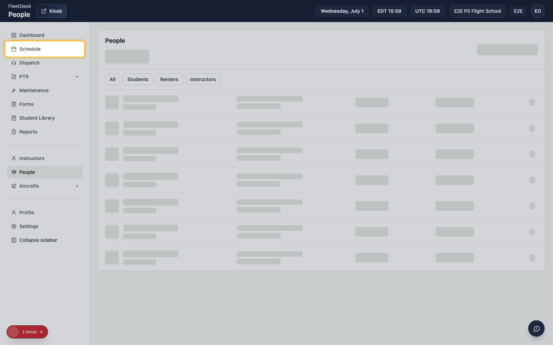Image resolution: width=553 pixels, height=345 pixels.
Task: Click the E2E badge in header
Action: 518,11
